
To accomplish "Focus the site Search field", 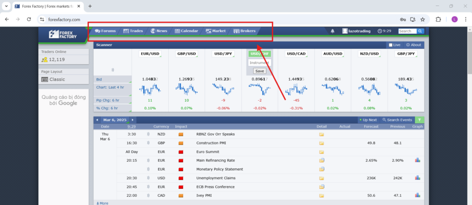I will (407, 31).
